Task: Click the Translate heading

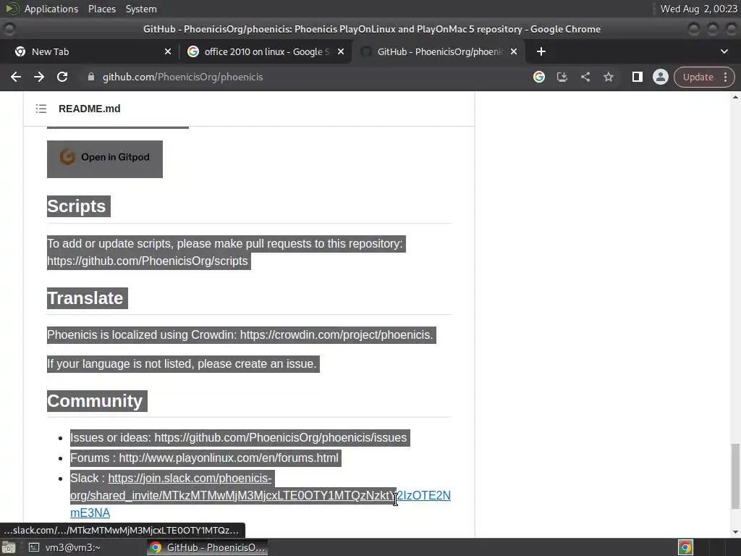Action: point(85,298)
